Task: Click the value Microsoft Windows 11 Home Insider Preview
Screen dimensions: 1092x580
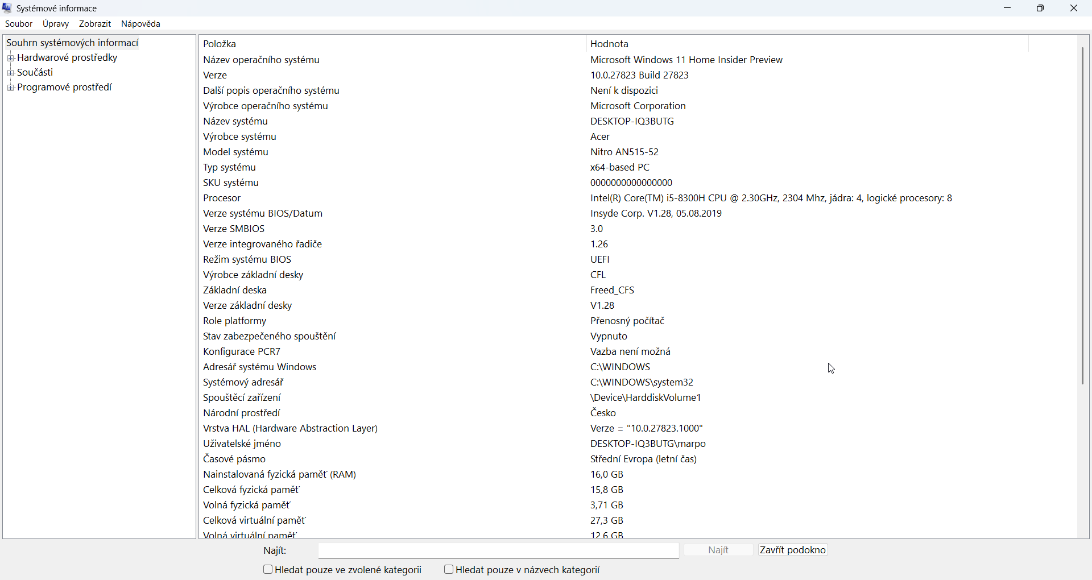Action: coord(686,60)
